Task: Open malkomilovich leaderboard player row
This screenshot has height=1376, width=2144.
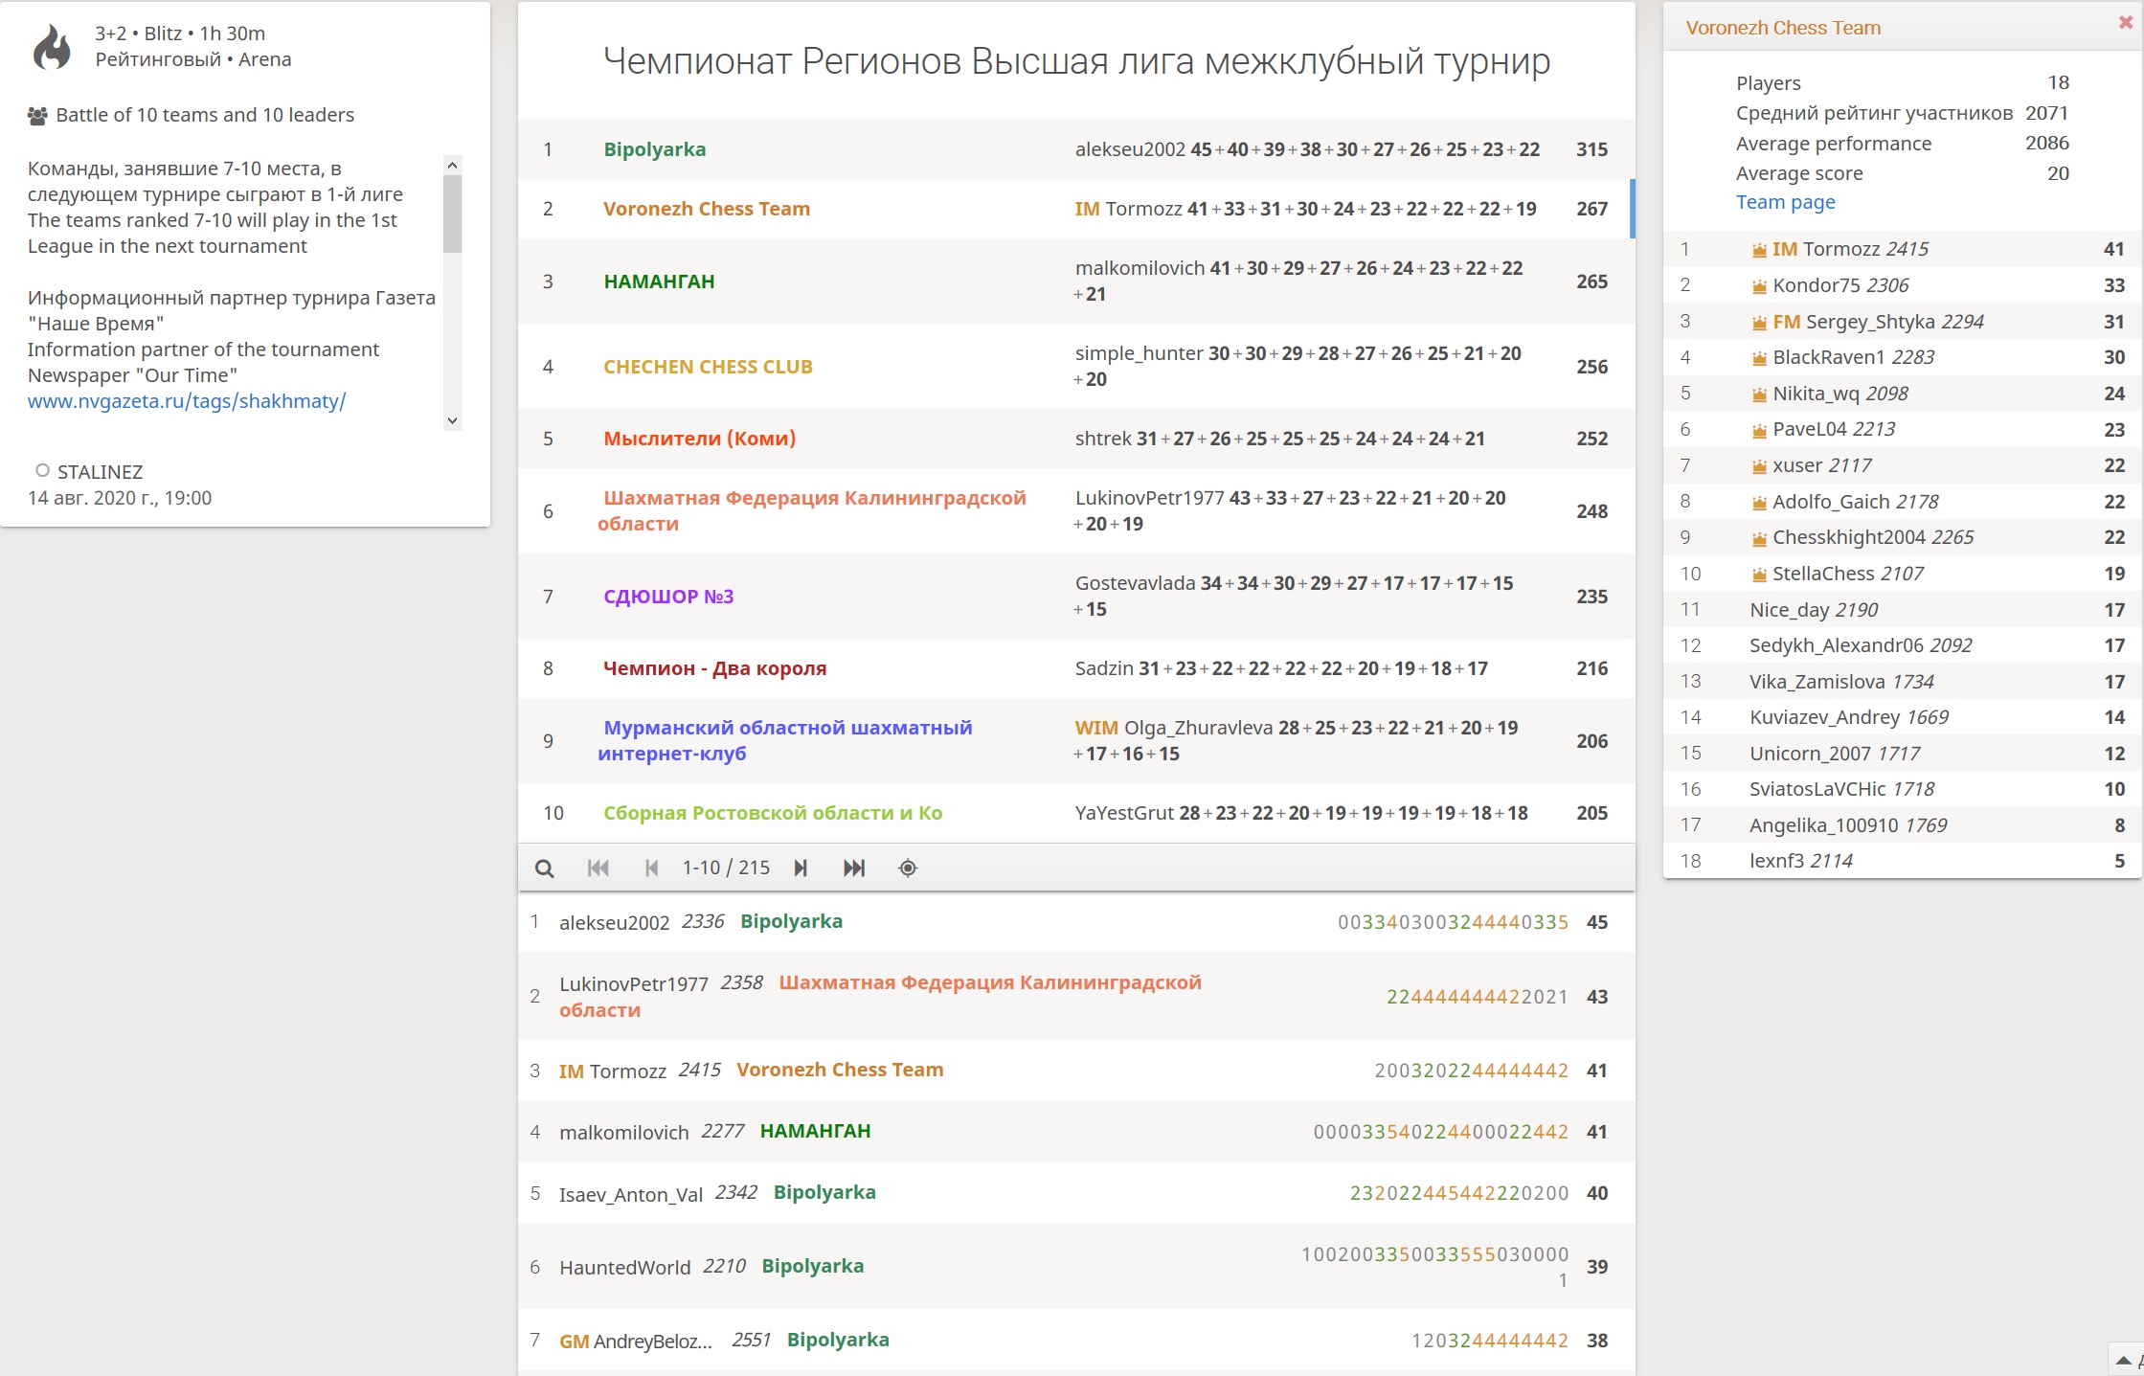Action: click(x=1076, y=1132)
